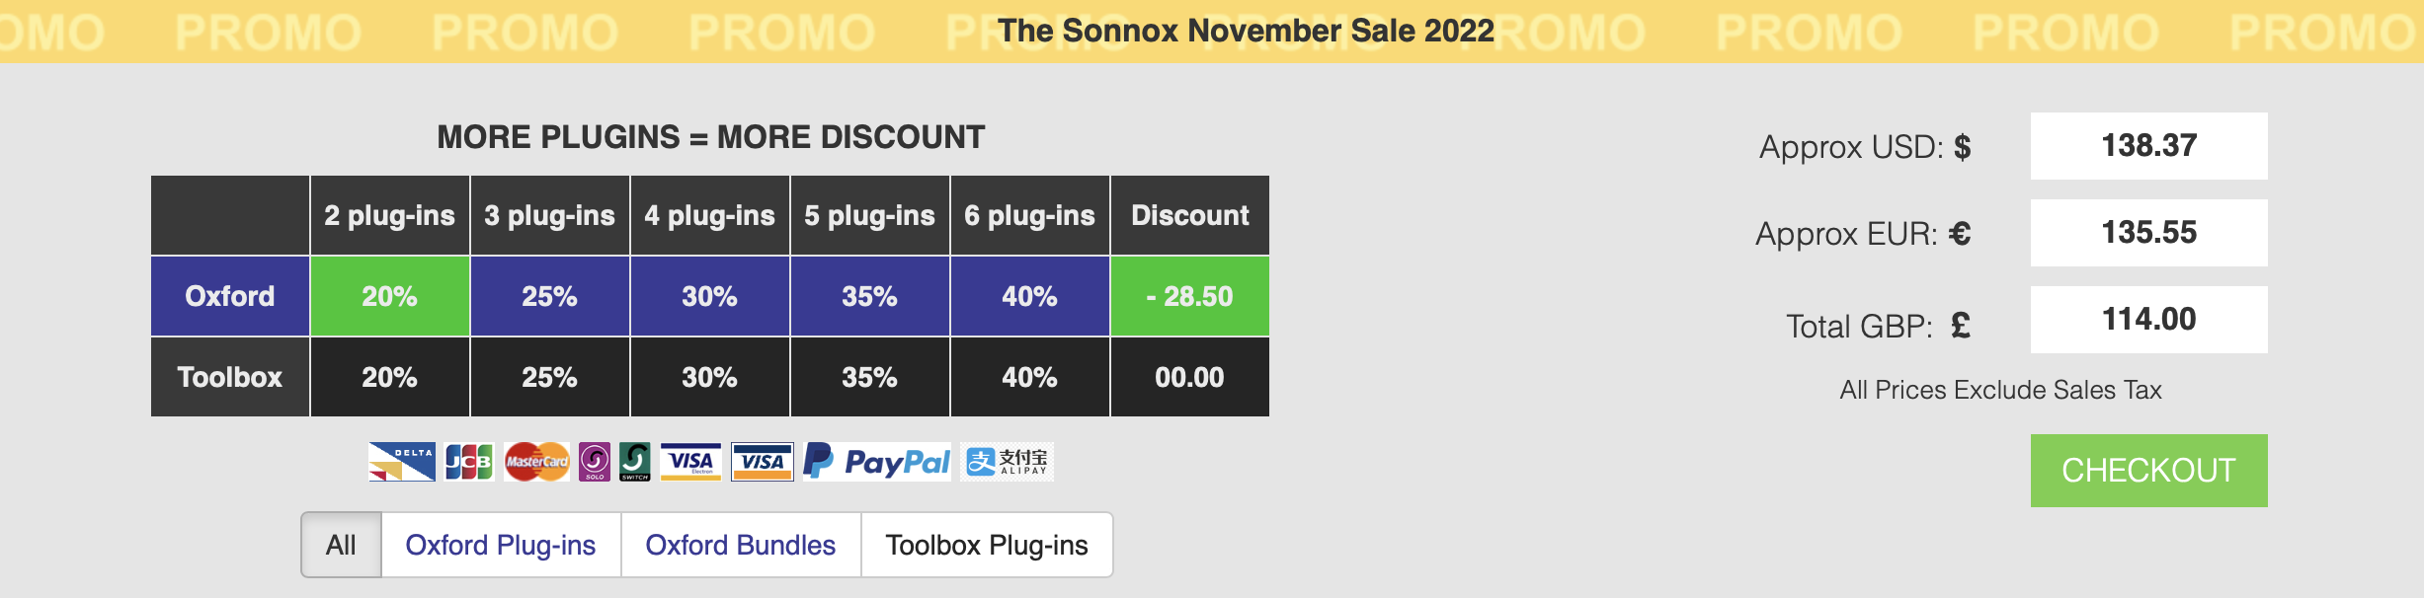Click the purple Solo card icon
The width and height of the screenshot is (2424, 598).
coord(595,462)
